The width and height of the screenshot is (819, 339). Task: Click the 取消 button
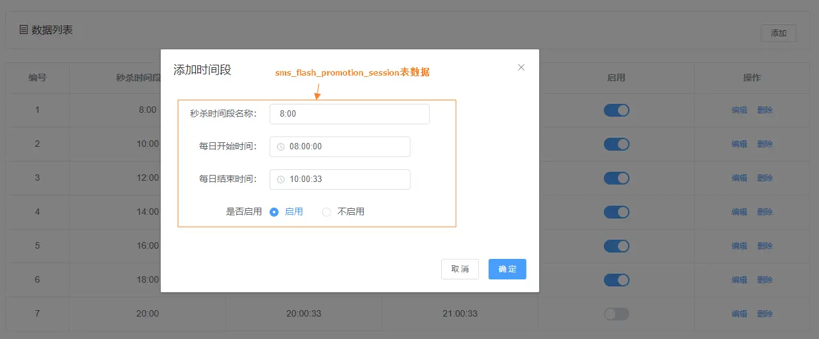[x=460, y=269]
